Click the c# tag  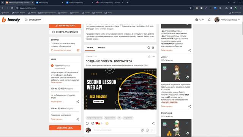(119, 118)
